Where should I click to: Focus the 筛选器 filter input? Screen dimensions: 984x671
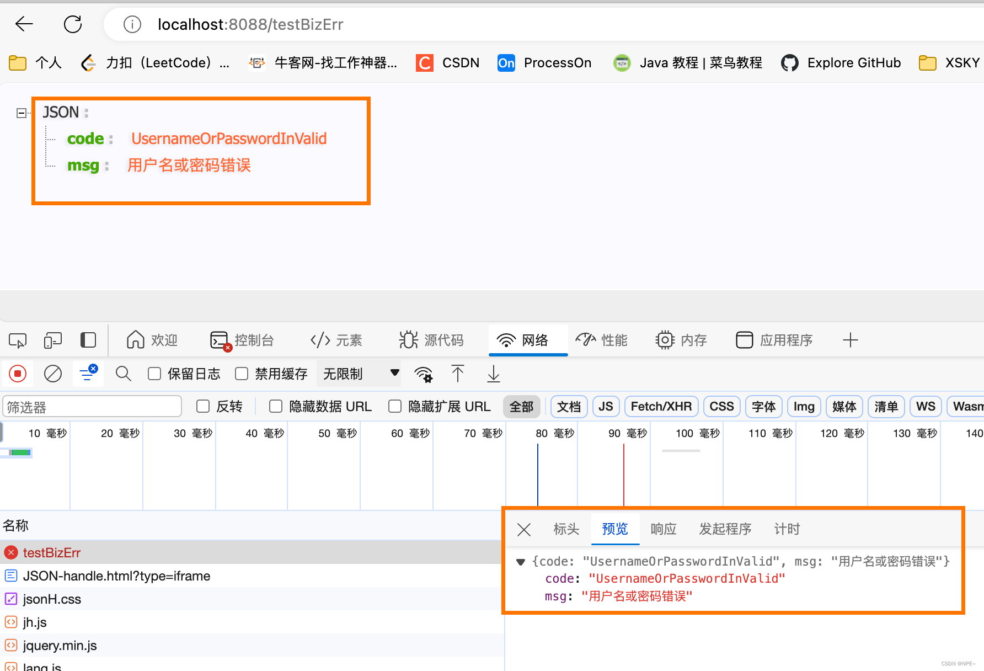point(92,407)
